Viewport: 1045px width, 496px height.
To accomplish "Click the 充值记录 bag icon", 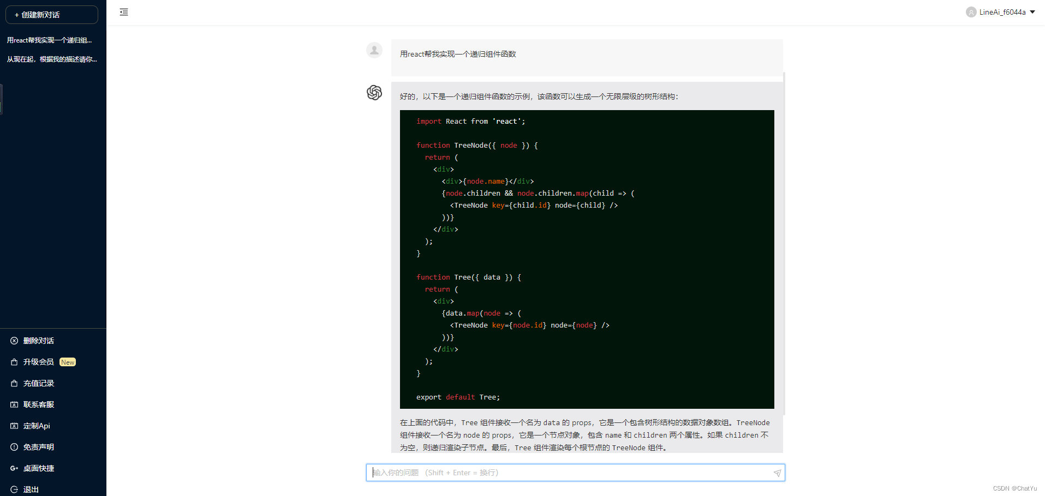I will pyautogui.click(x=14, y=383).
